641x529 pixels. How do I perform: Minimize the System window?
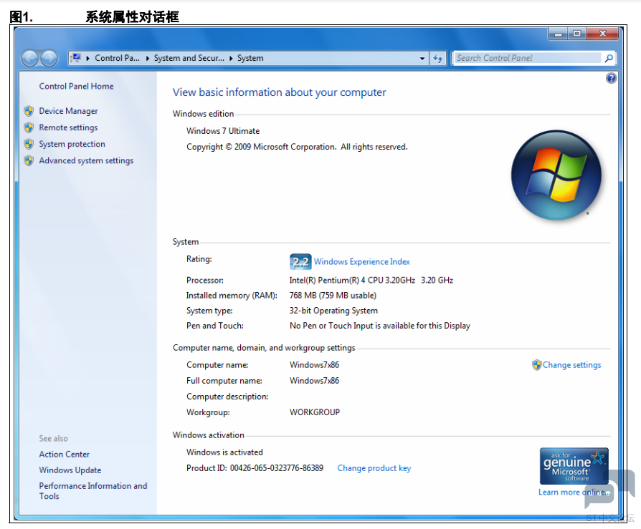click(558, 34)
